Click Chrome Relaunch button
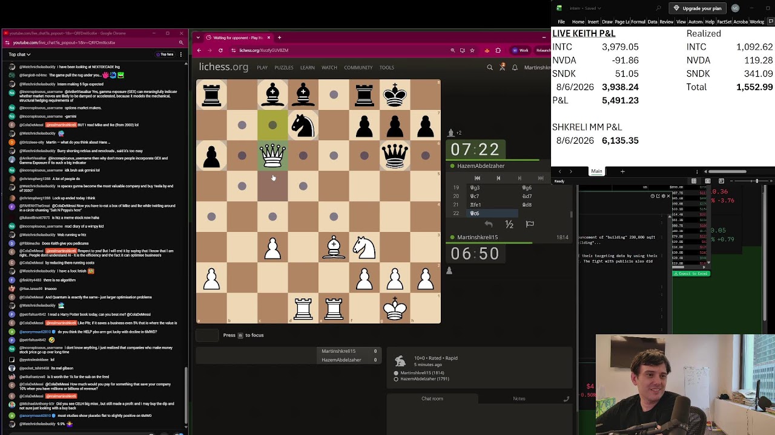775x435 pixels. click(x=542, y=50)
